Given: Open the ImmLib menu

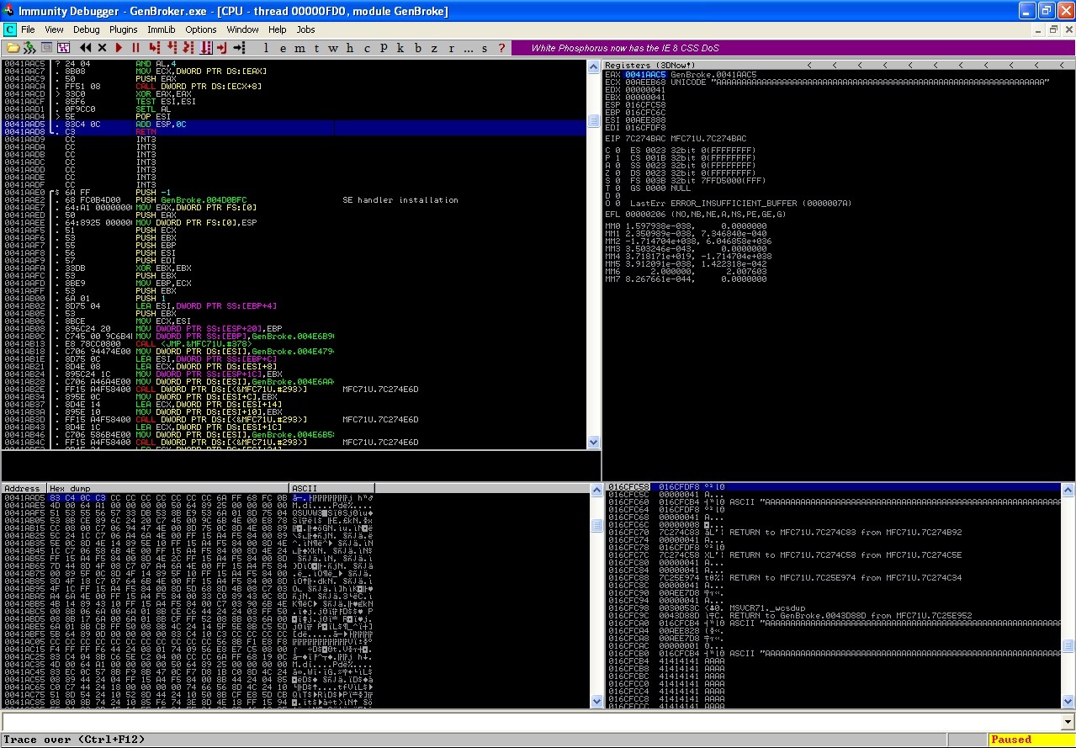Looking at the screenshot, I should (161, 29).
